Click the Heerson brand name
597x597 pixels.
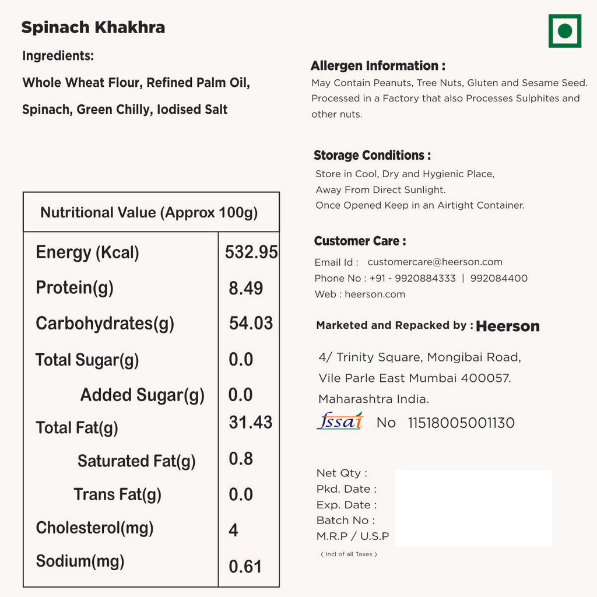click(508, 326)
